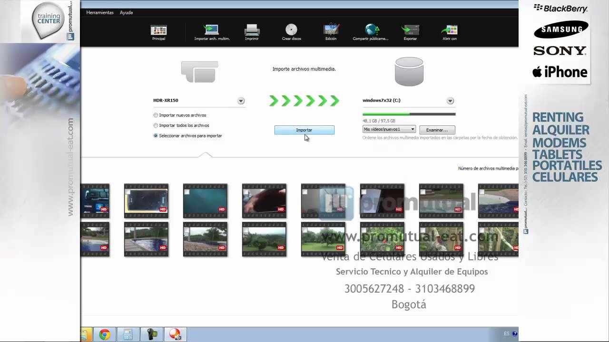609x342 pixels.
Task: Click the Número de archivos multimedia label
Action: (488, 168)
